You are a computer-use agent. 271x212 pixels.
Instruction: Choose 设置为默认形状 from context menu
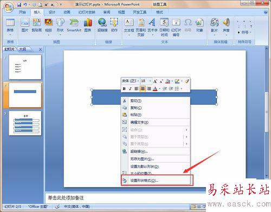(x=156, y=166)
